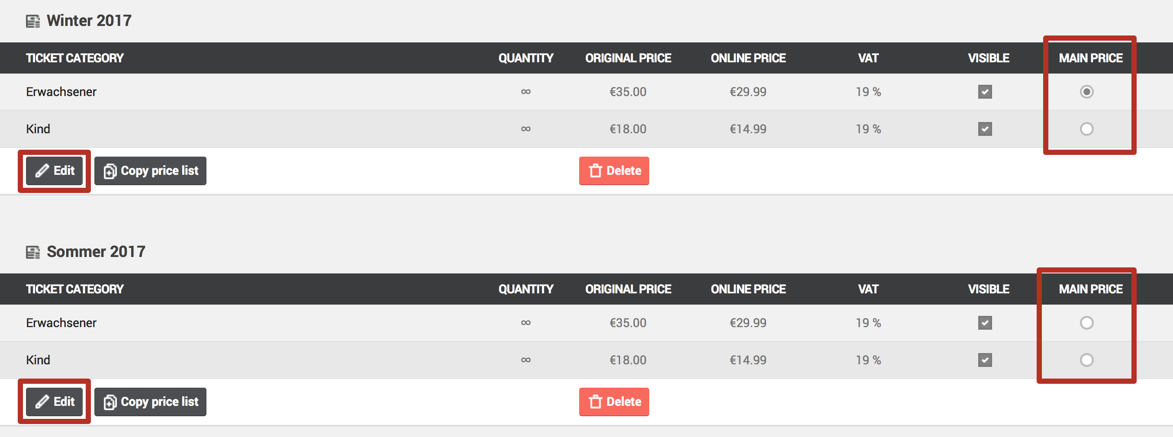The image size is (1173, 437).
Task: Click Ticket Category header in Sommer 2017 table
Action: tap(75, 289)
